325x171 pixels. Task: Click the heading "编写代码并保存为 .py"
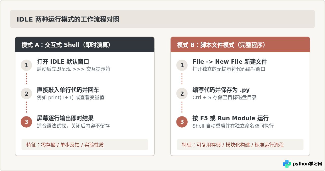pos(221,90)
